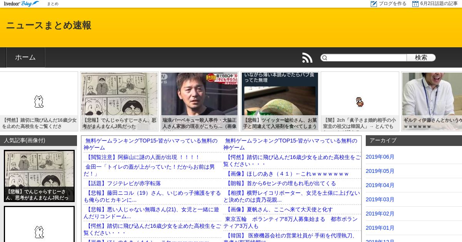Open the second popular article thumbnail in sidebar
Screen dimensions: 462x242
[x=39, y=224]
